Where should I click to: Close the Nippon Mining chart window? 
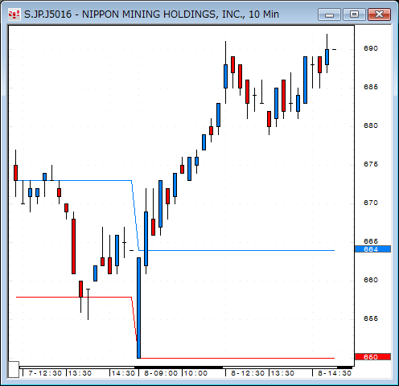[x=379, y=14]
